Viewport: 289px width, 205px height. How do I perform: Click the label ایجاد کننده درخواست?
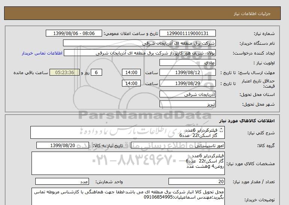point(254,53)
